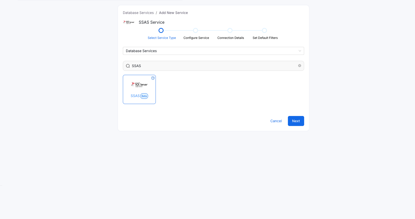This screenshot has width=415, height=219.
Task: Open the Database Services service type dropdown
Action: [x=213, y=51]
